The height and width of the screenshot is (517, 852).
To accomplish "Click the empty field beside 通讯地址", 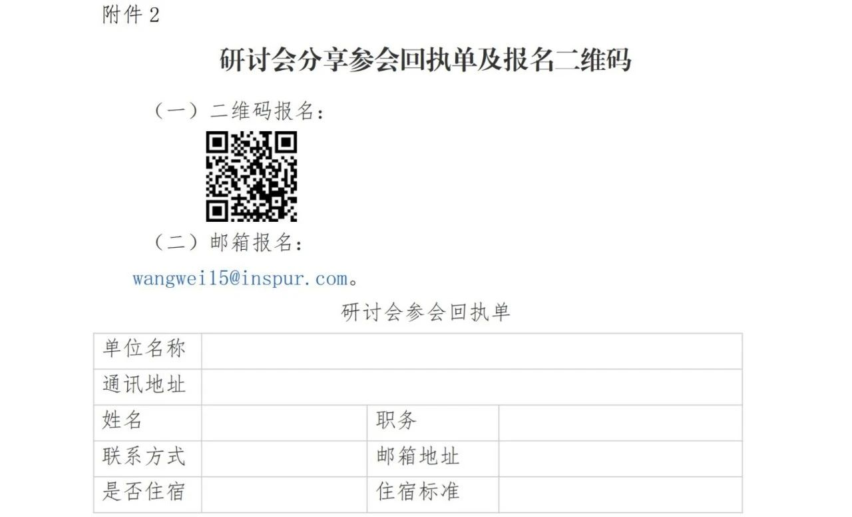I will (472, 387).
